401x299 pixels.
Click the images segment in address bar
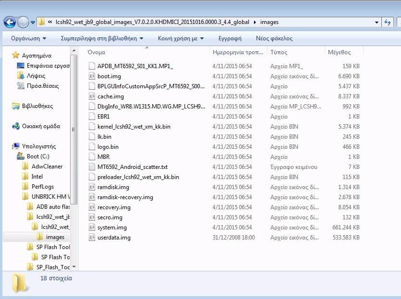pos(269,22)
